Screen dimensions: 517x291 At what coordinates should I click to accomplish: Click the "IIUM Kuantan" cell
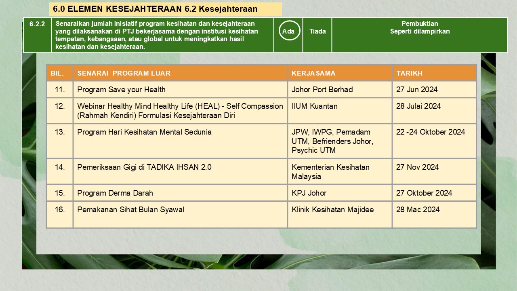pos(314,106)
